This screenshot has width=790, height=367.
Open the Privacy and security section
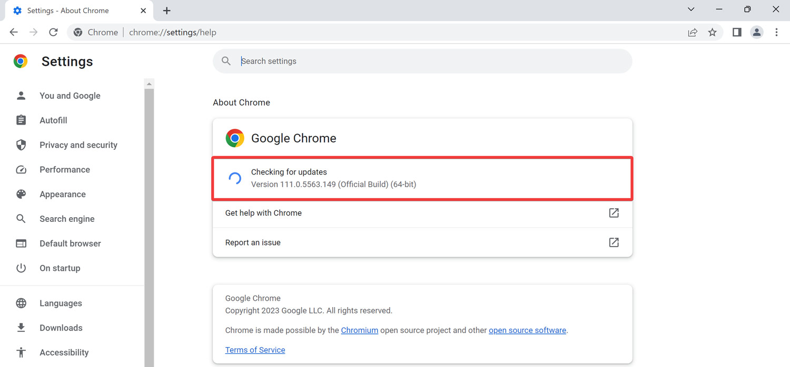pos(78,145)
